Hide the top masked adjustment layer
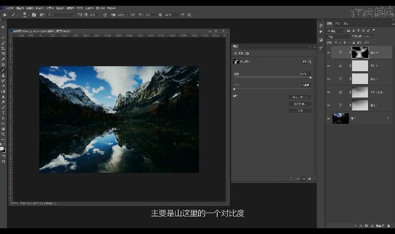 [x=329, y=53]
